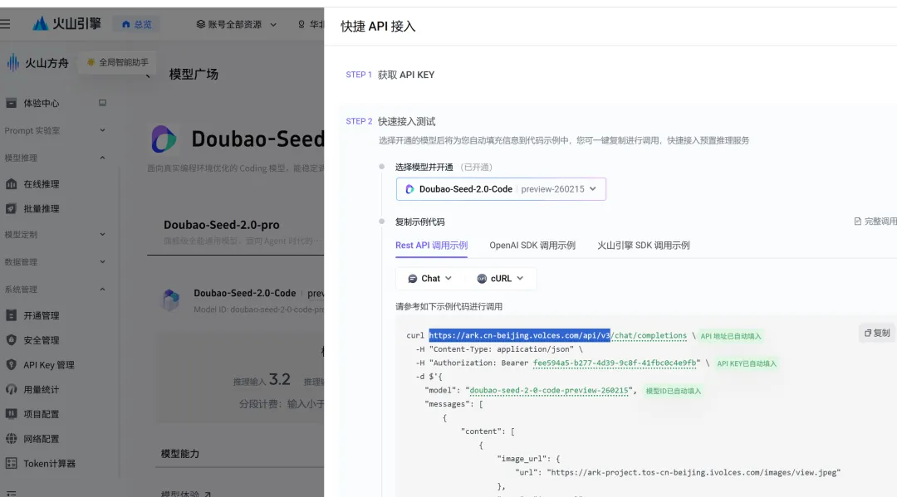The image size is (897, 497).
Task: Click the 安全管理 shield icon
Action: [x=11, y=340]
